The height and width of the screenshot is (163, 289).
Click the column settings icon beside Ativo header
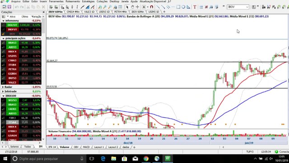[x=3, y=16]
